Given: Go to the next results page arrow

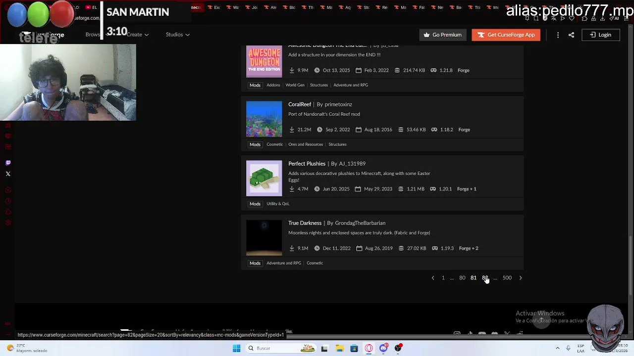Looking at the screenshot, I should pos(520,278).
